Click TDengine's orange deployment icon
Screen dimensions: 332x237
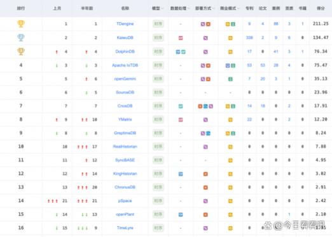coord(208,24)
